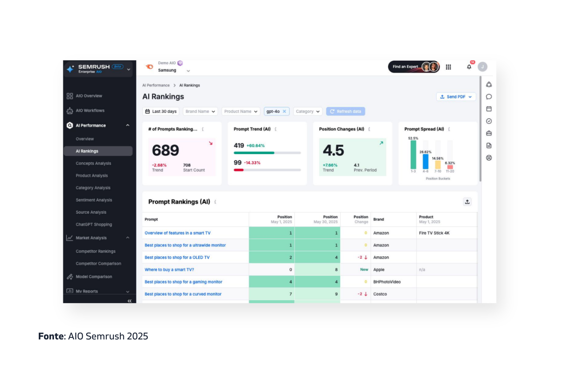Click the document icon in right sidebar
The width and height of the screenshot is (571, 381).
[x=489, y=145]
